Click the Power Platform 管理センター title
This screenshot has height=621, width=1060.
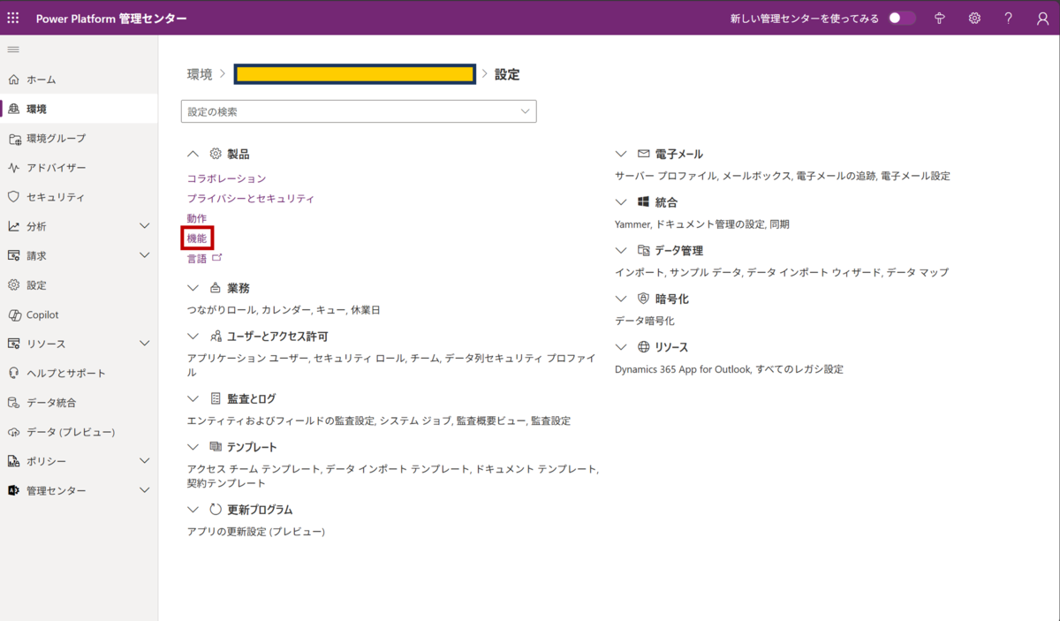111,18
